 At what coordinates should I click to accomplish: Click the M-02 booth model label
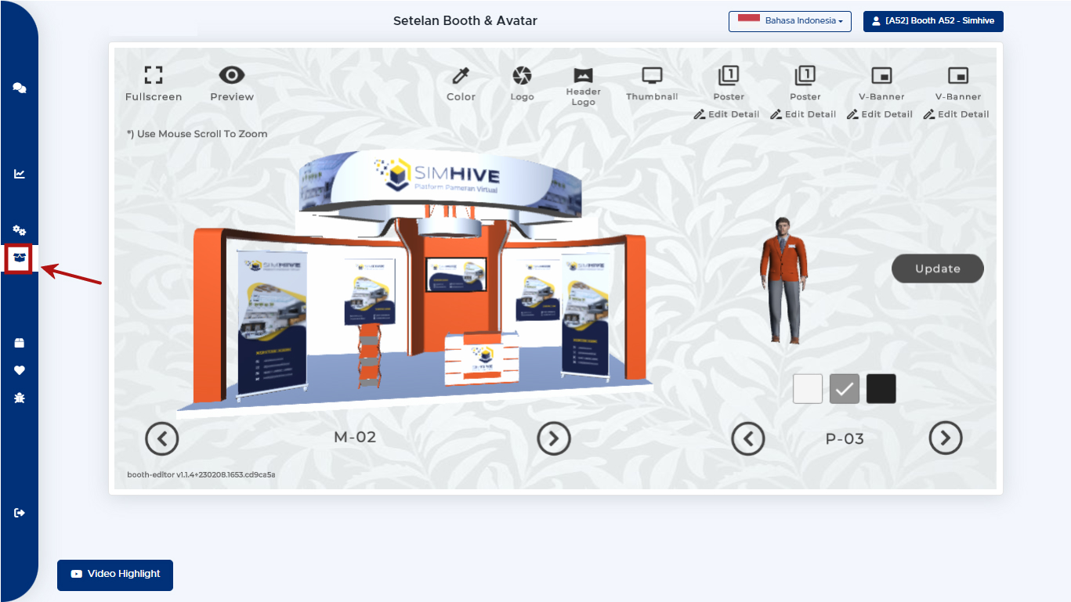(356, 438)
